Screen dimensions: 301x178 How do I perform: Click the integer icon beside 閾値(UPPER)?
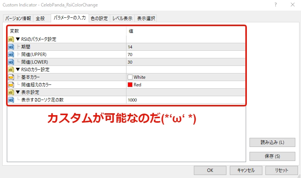click(11, 55)
